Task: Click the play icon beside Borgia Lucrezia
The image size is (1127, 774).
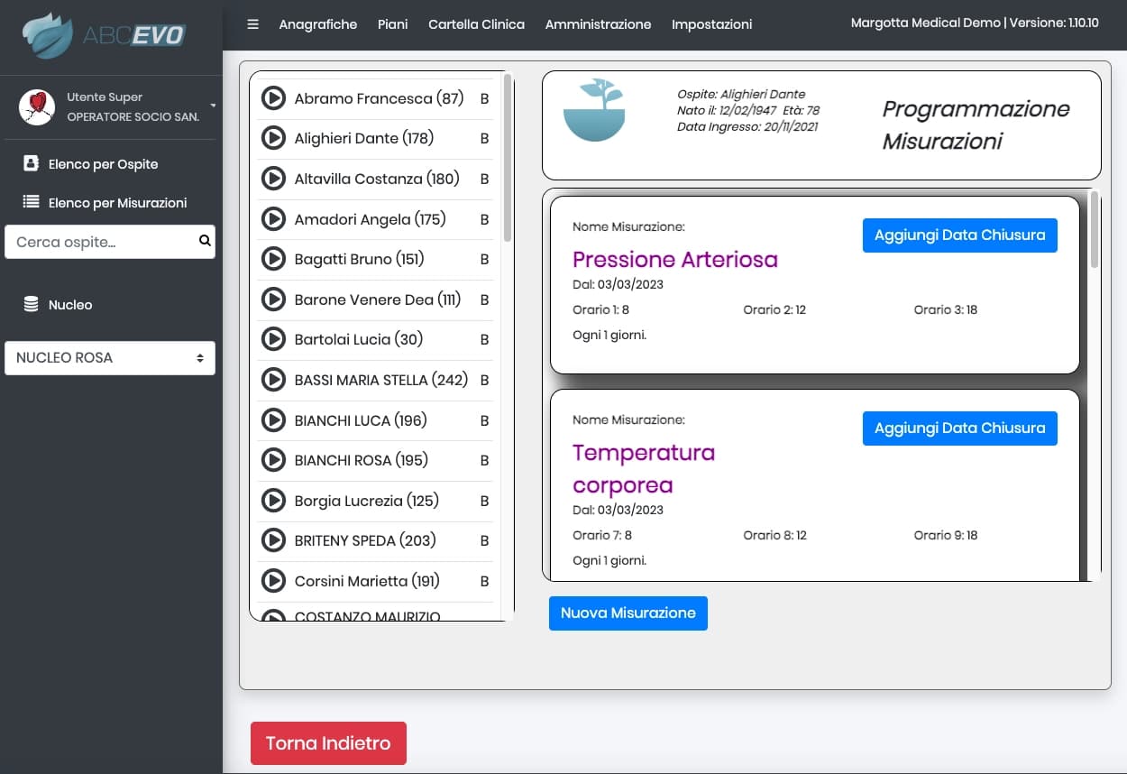Action: [x=274, y=501]
